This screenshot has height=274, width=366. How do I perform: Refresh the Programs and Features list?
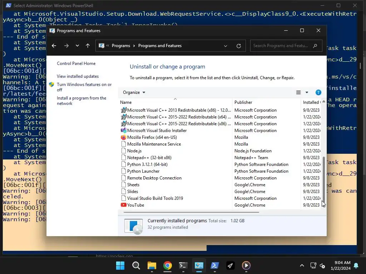[238, 46]
